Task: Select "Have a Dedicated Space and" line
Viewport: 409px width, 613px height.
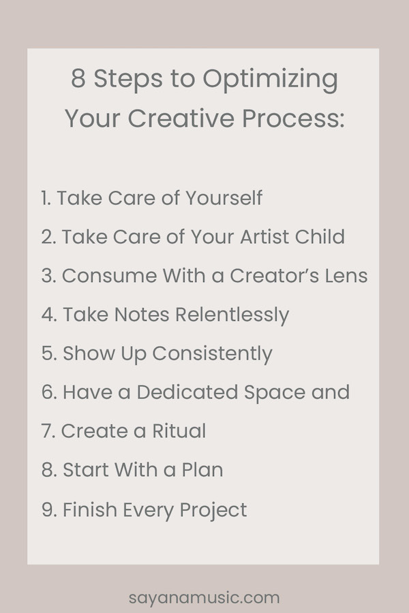Action: (x=196, y=392)
